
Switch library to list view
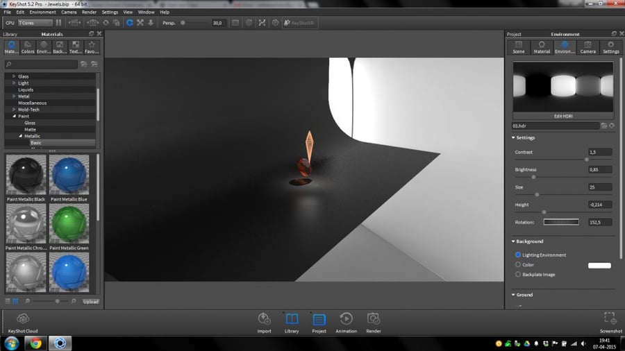[8, 301]
